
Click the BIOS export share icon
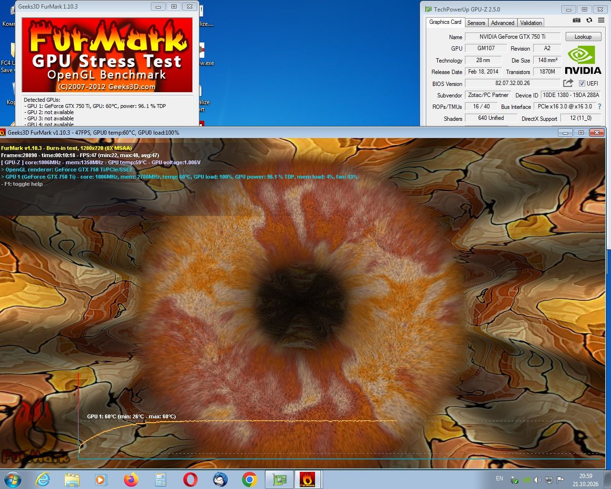click(568, 83)
